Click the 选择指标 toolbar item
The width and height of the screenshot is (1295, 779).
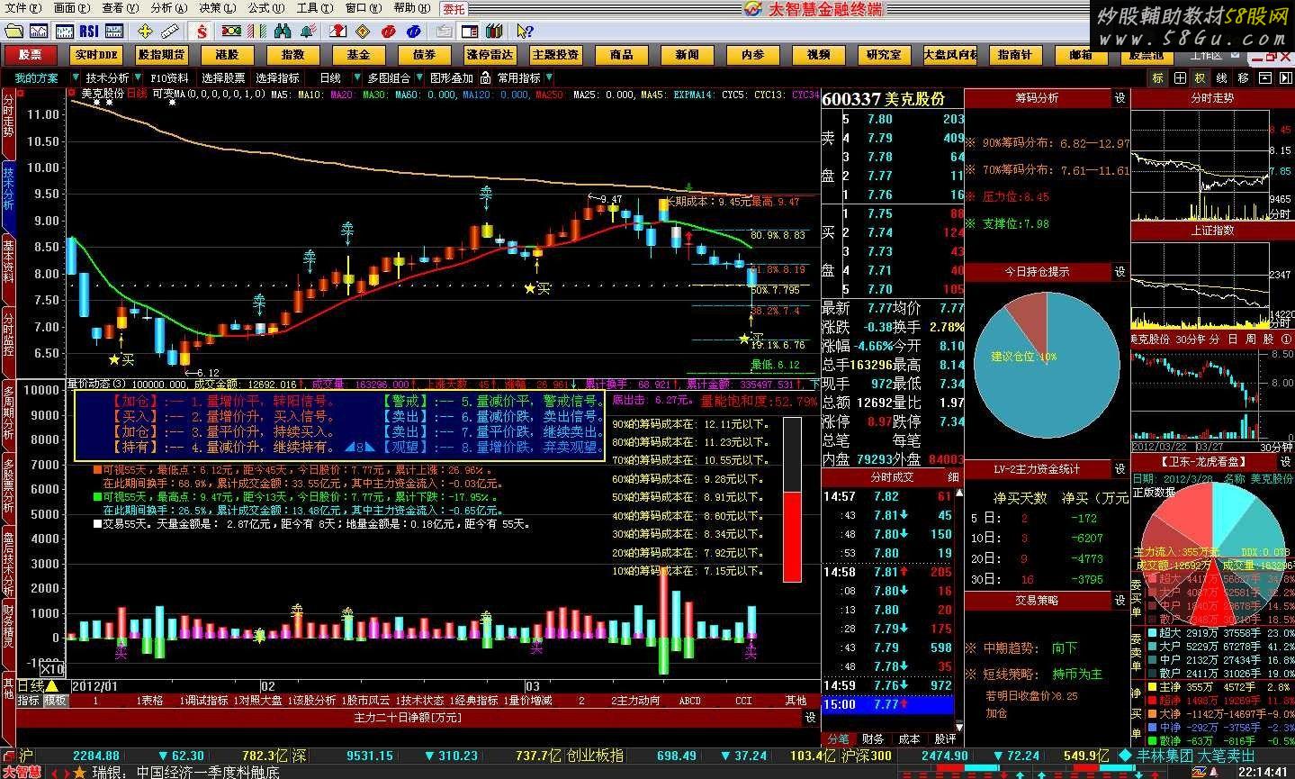click(277, 78)
